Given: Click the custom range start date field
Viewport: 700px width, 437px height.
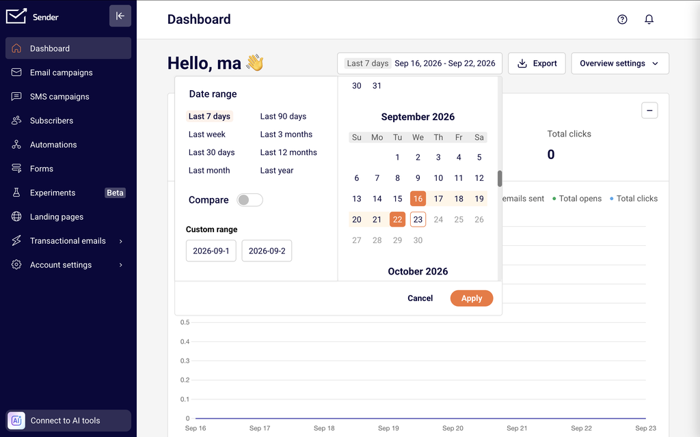Looking at the screenshot, I should coord(211,251).
